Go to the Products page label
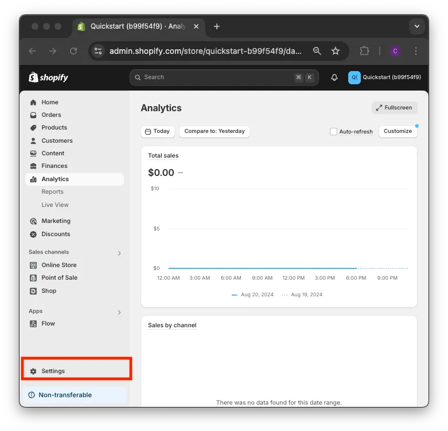448x431 pixels. (x=54, y=128)
